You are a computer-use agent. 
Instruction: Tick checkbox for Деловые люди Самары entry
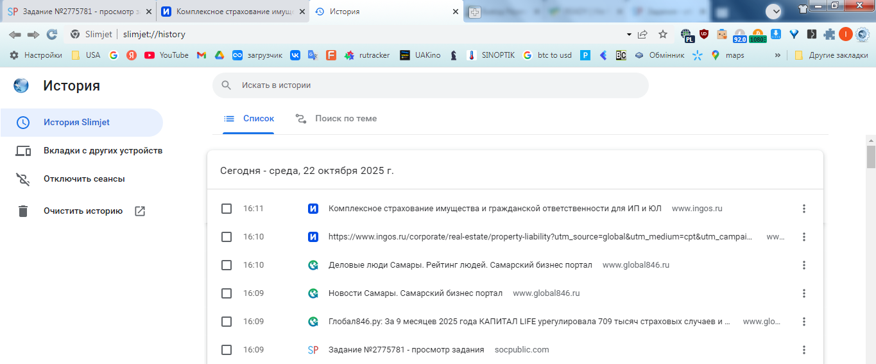pos(227,265)
